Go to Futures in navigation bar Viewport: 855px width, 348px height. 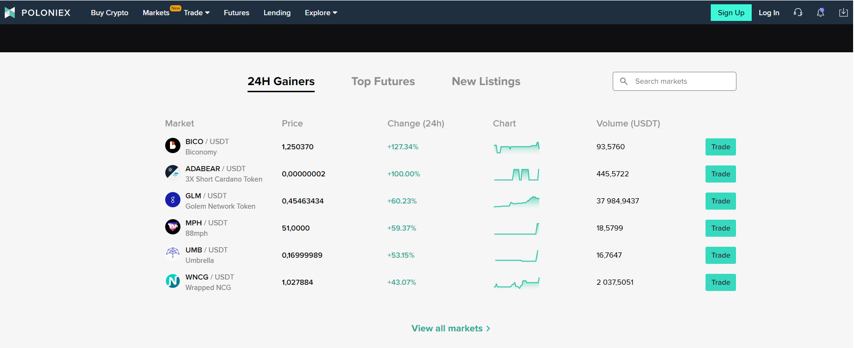click(237, 13)
